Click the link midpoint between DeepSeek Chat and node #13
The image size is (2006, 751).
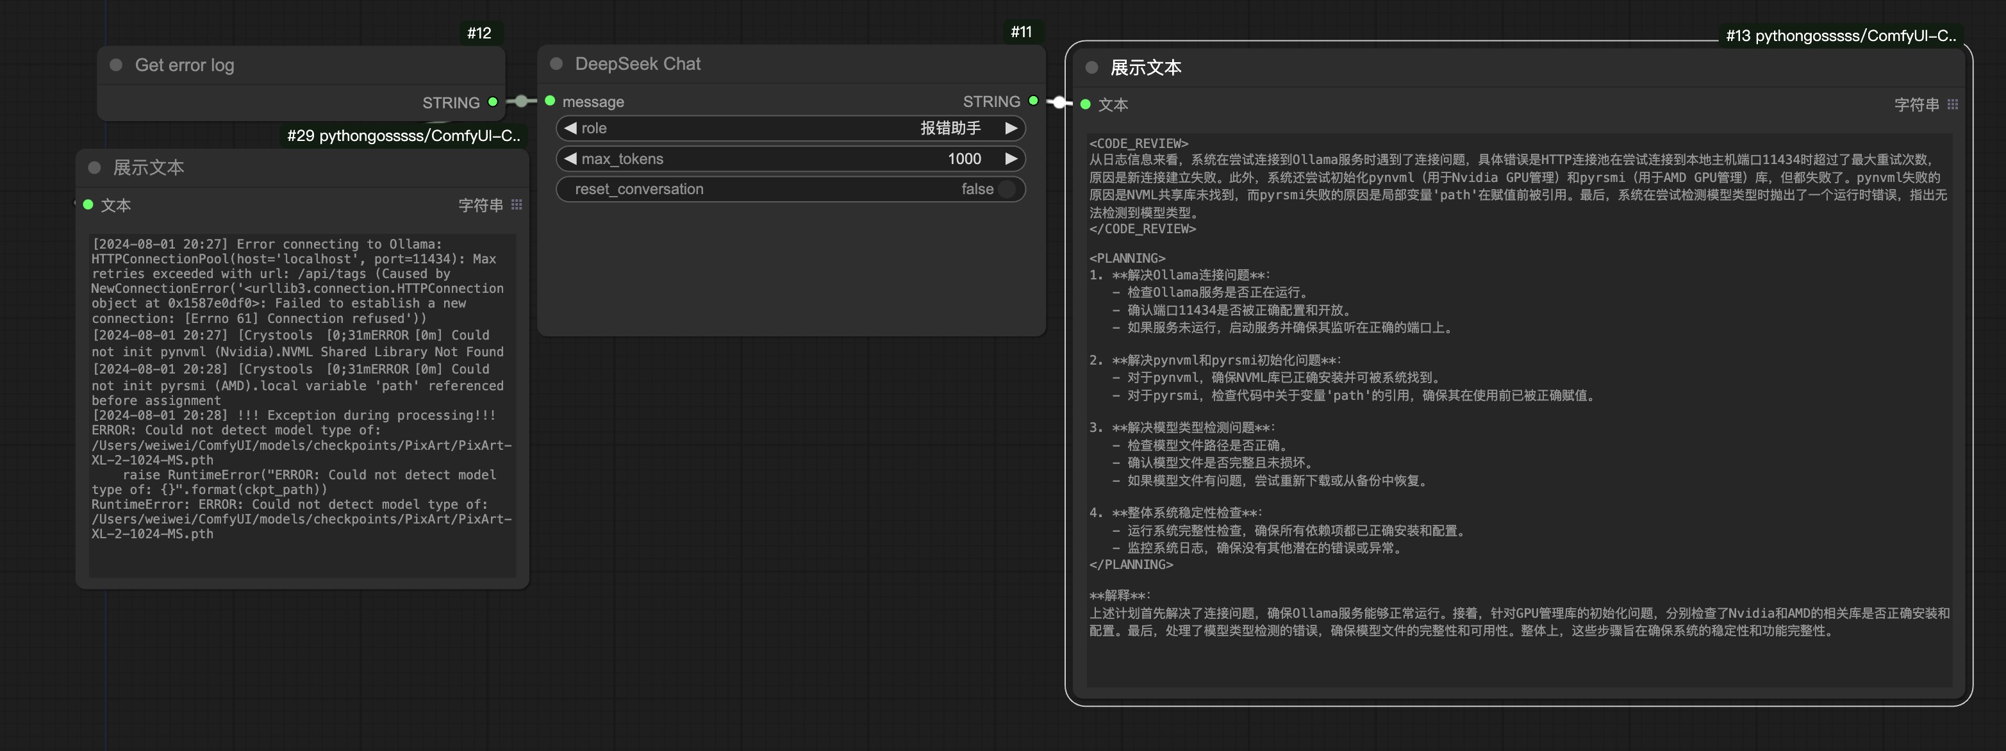[x=1059, y=102]
